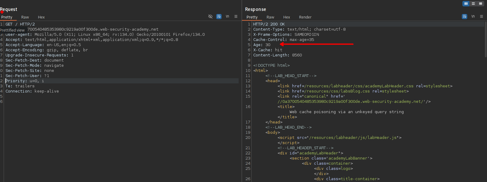The height and width of the screenshot is (182, 487).
Task: Select the combined single-pane layout icon
Action: tap(481, 4)
